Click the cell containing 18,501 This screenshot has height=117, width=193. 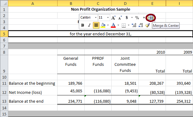pyautogui.click(x=125, y=83)
